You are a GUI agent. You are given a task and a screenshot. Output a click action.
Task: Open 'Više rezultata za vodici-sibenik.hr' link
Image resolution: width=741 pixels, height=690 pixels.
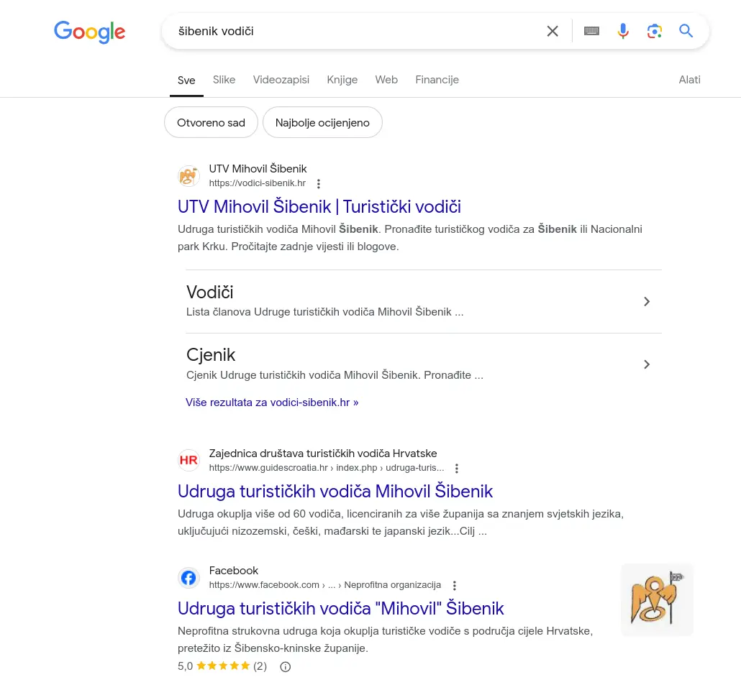click(x=272, y=402)
